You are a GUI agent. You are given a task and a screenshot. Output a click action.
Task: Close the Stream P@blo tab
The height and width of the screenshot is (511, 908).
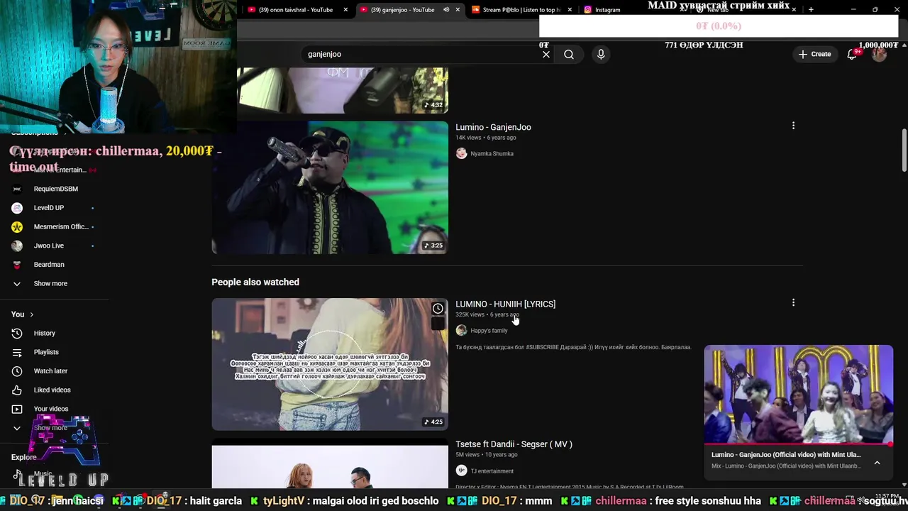tap(570, 10)
